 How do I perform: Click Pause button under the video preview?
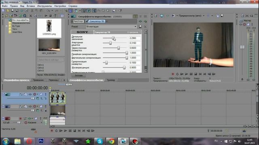pyautogui.click(x=191, y=74)
